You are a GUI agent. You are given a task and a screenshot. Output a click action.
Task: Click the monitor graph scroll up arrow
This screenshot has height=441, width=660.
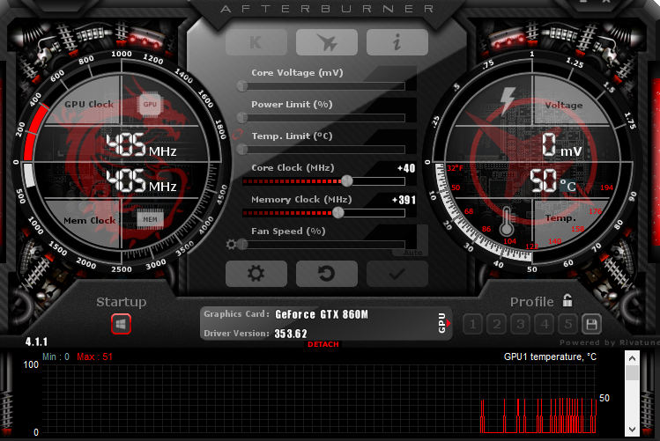[632, 358]
